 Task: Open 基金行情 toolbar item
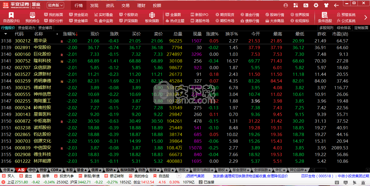(x=250, y=15)
